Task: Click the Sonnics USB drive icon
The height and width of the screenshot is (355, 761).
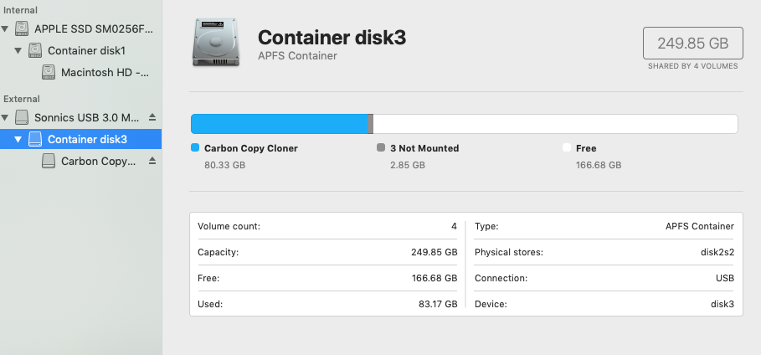Action: pos(21,117)
